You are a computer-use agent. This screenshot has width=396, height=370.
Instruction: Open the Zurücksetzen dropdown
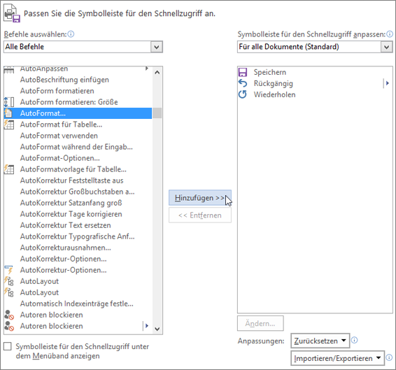(x=320, y=341)
